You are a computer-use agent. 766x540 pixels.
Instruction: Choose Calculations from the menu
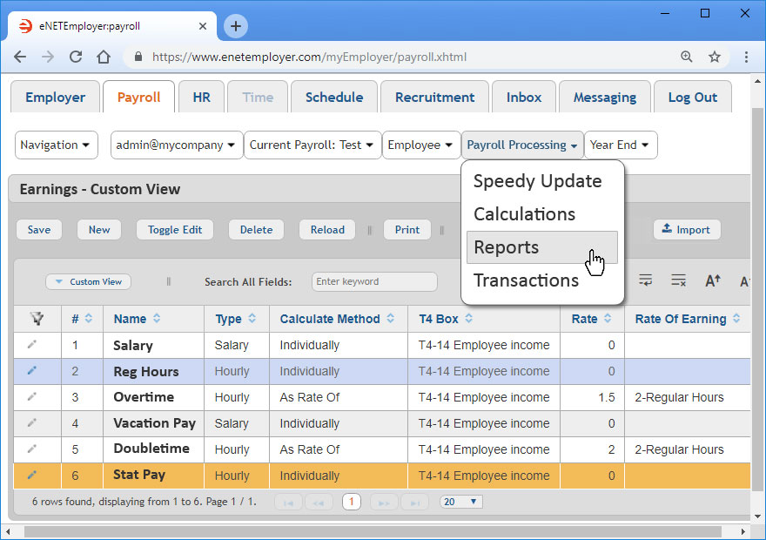pyautogui.click(x=524, y=214)
